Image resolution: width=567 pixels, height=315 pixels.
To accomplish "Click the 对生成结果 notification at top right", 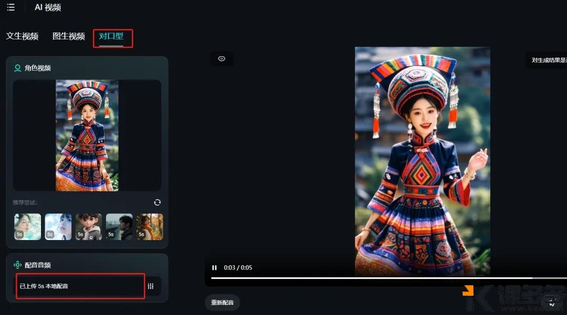I will click(x=546, y=60).
